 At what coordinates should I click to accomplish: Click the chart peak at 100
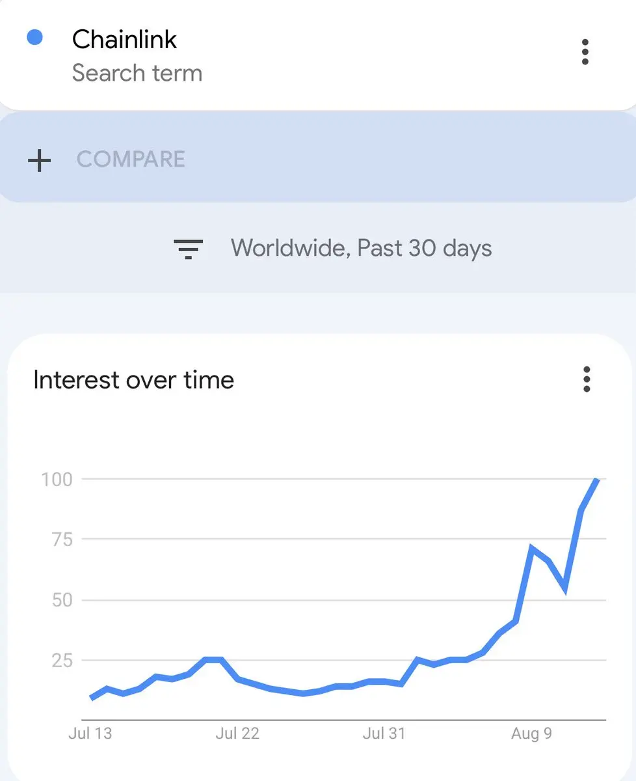click(596, 480)
